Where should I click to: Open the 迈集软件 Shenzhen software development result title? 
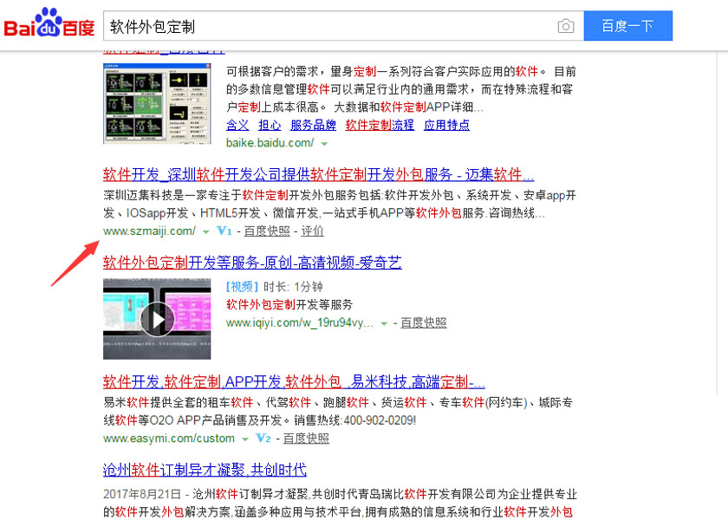(x=319, y=174)
